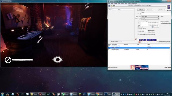
Task: Toggle the Executable checkbox
Action: 152,27
